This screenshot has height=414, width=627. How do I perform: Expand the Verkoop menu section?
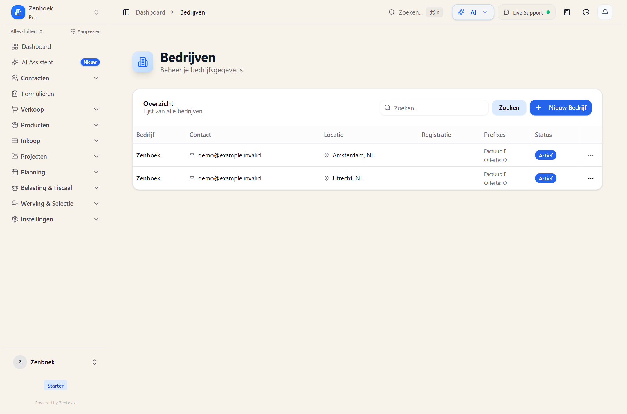[x=55, y=109]
